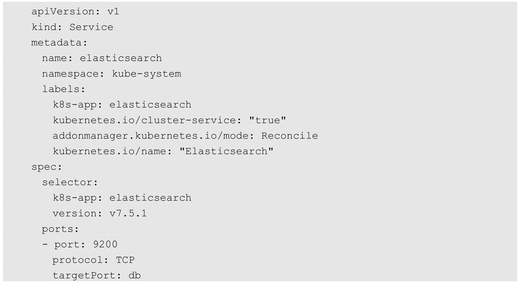Click the TCP protocol value
519x285 pixels.
tap(125, 260)
